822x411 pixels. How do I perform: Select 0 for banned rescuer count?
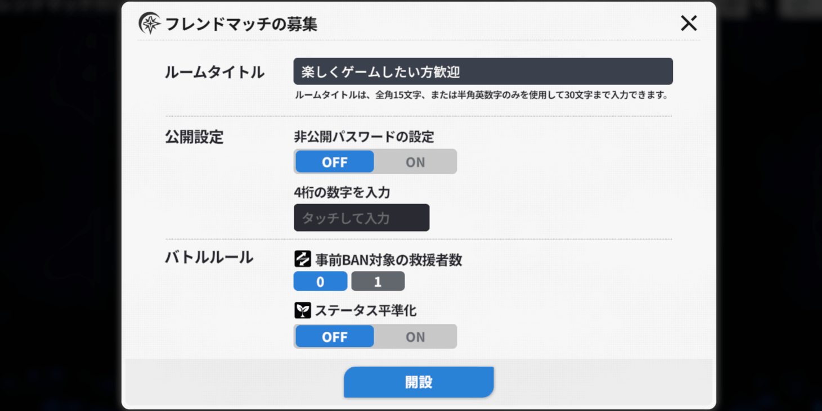click(x=320, y=281)
